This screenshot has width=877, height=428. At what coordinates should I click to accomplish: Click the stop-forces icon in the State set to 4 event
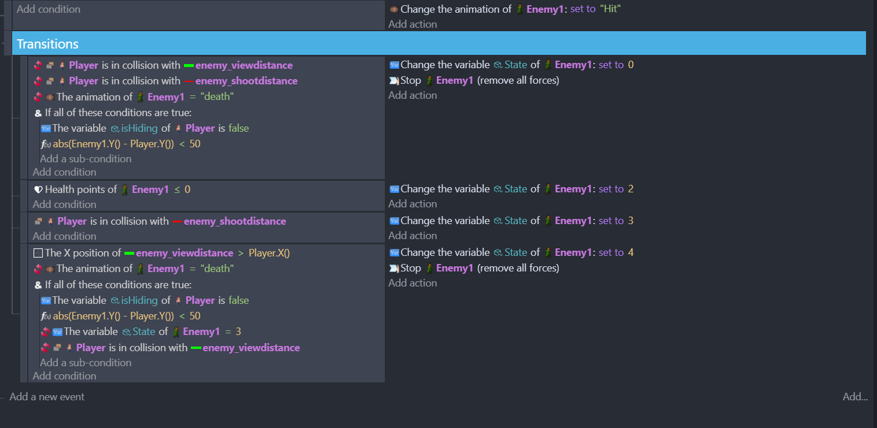tap(395, 268)
